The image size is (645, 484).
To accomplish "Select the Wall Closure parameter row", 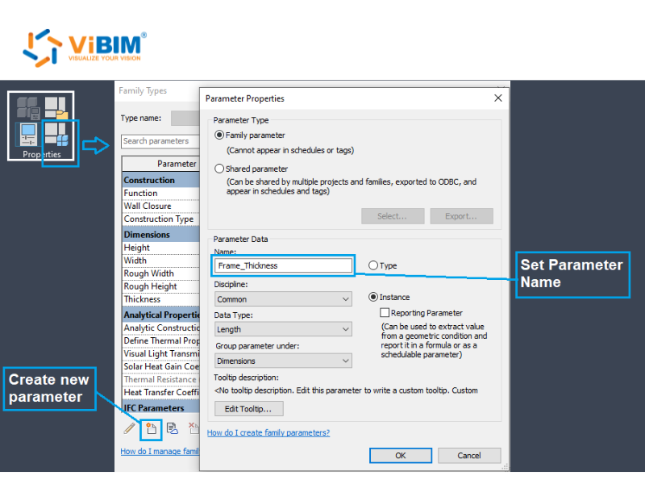I will click(x=160, y=206).
